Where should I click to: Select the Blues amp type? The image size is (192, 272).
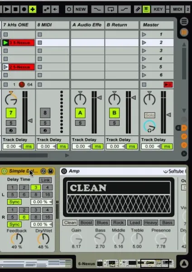(x=102, y=223)
